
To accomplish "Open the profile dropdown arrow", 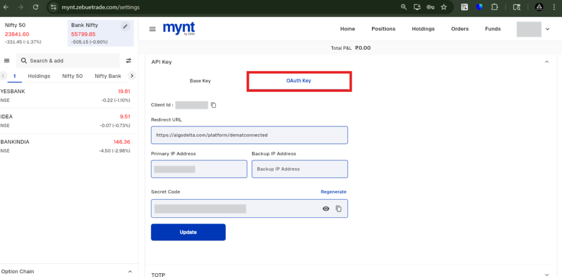I will click(x=547, y=29).
